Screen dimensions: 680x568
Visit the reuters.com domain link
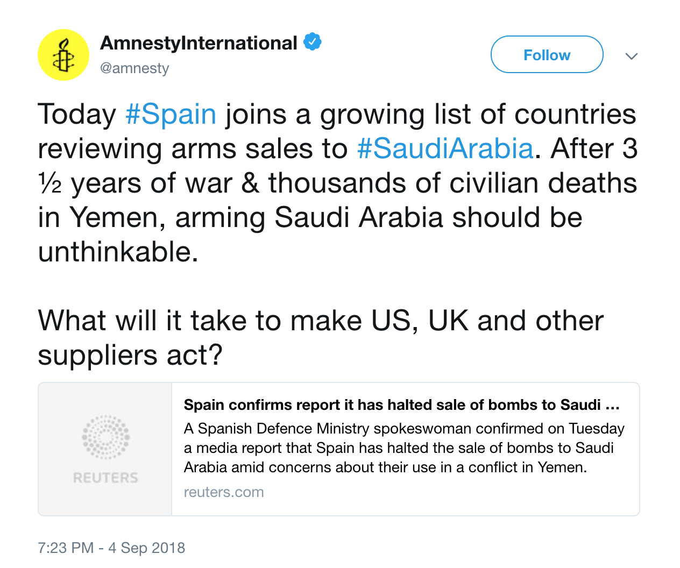[x=224, y=492]
